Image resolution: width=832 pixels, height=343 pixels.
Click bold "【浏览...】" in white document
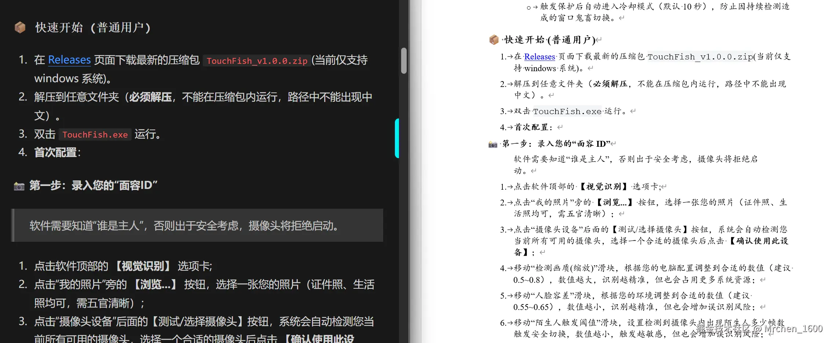(615, 202)
